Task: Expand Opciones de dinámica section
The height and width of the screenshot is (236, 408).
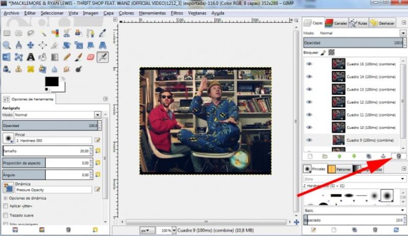Action: [6, 198]
